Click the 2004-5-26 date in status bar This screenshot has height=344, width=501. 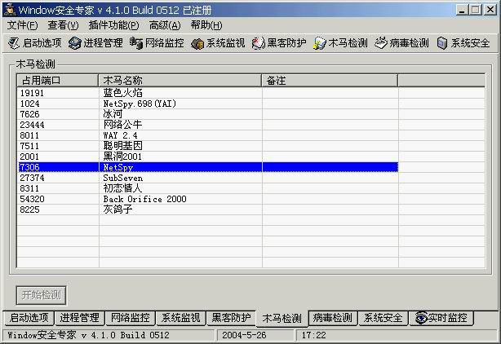click(x=244, y=335)
